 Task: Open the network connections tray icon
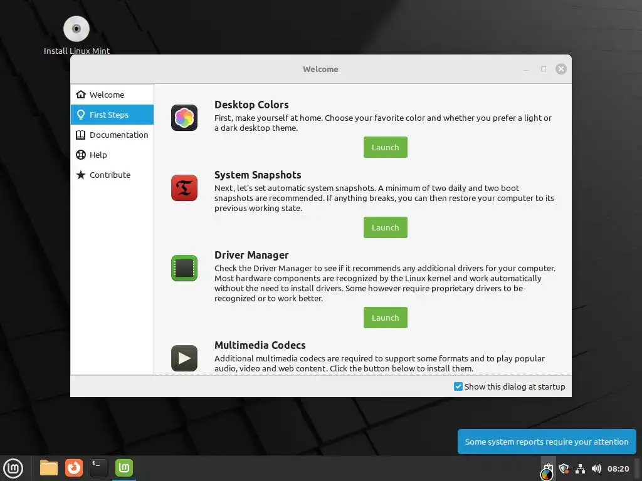coord(580,468)
